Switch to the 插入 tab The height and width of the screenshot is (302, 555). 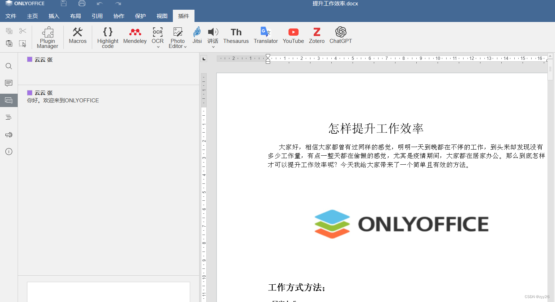coord(54,16)
